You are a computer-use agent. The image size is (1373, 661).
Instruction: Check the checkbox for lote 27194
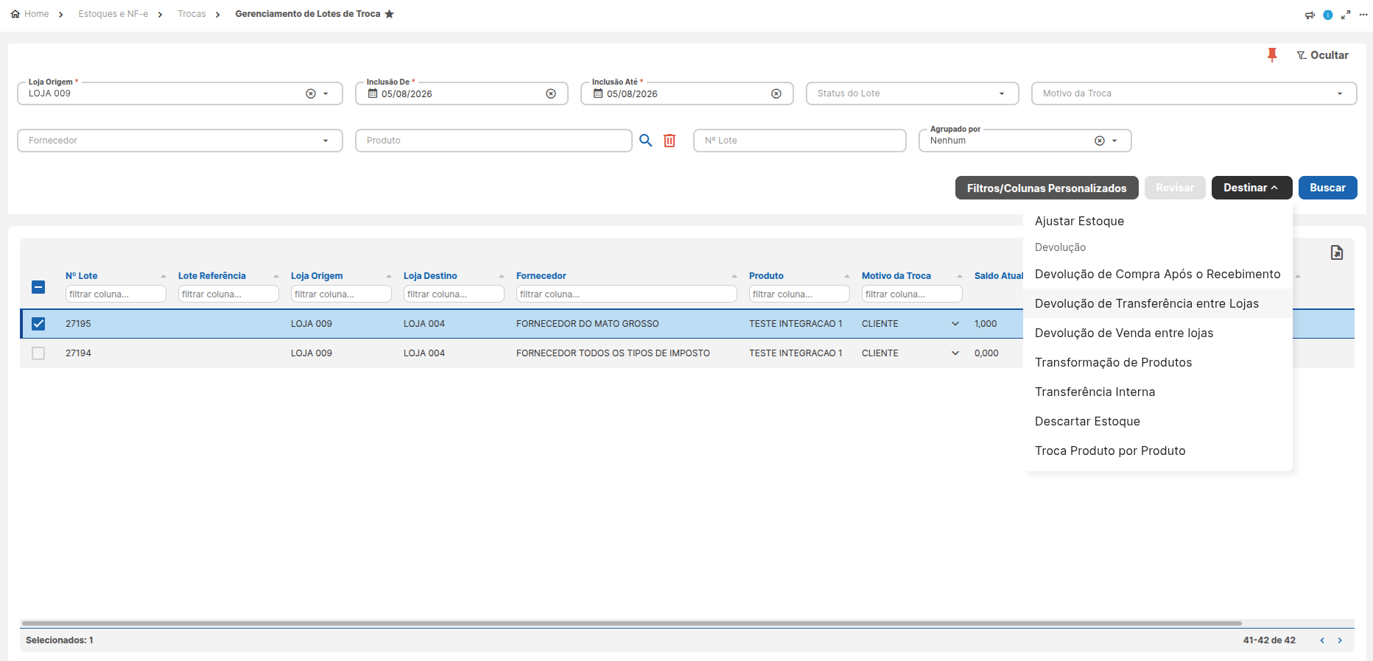38,353
